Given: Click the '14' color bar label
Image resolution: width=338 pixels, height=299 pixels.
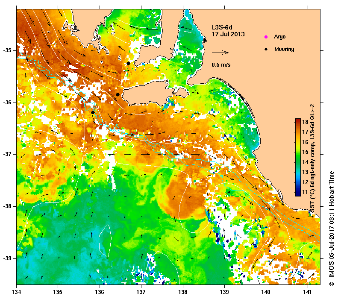Looking at the screenshot, I should [x=305, y=162].
